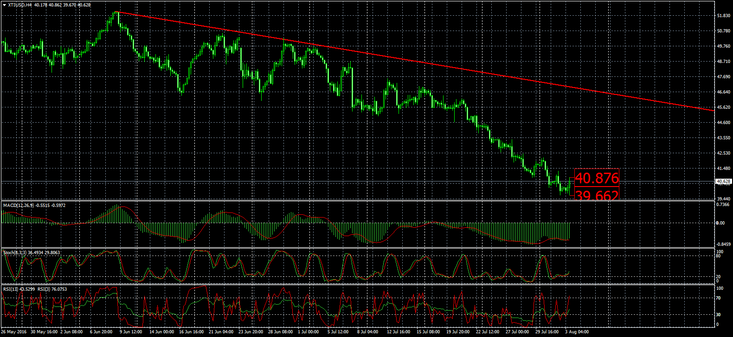Screen dimensions: 733x337
Task: Click the 3 Aug 04:00 time label
Action: coord(577,332)
